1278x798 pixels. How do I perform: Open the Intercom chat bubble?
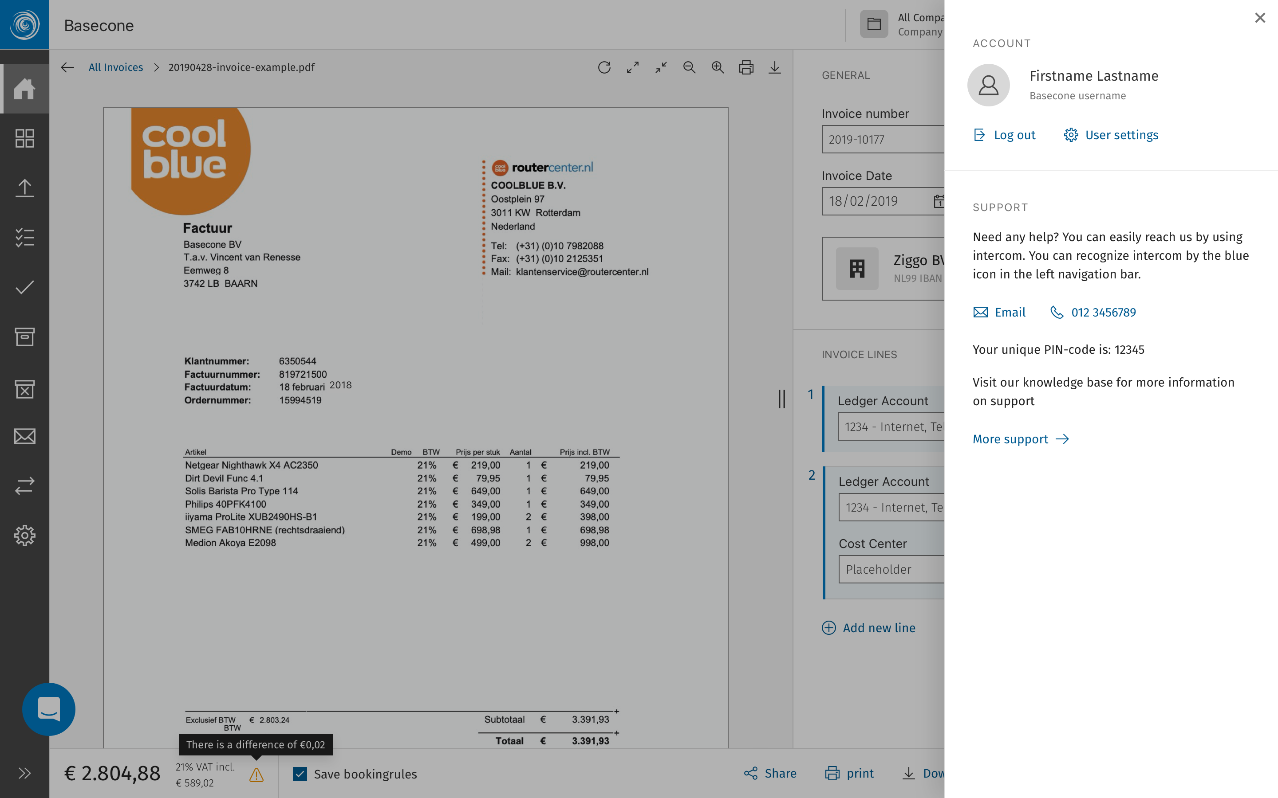(x=48, y=709)
